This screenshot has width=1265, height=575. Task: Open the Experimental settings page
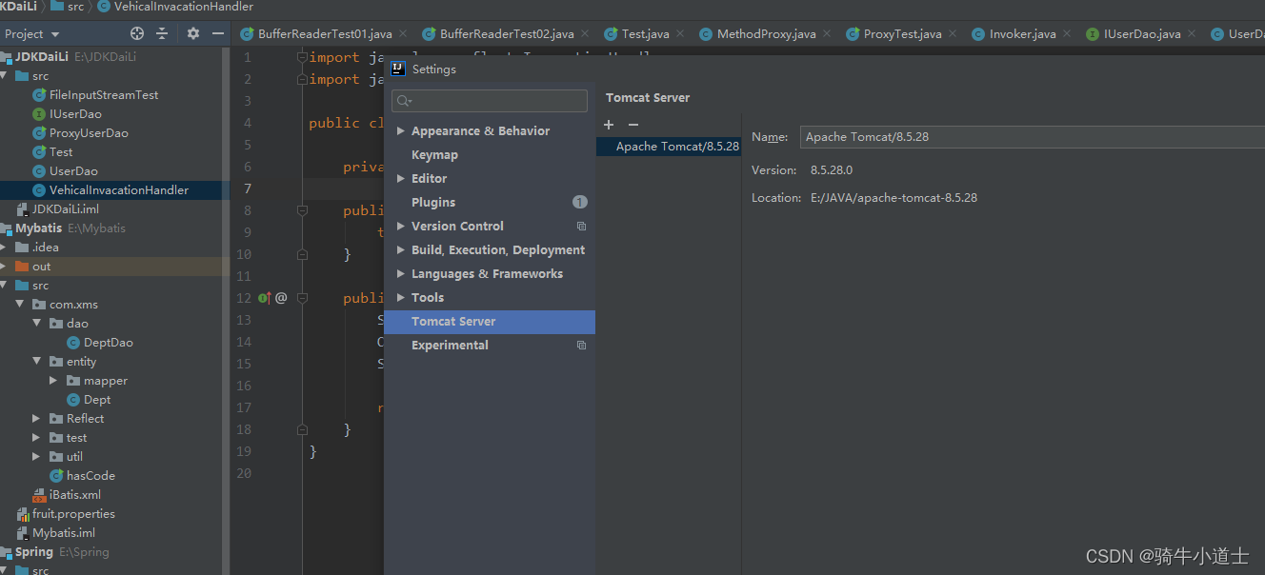450,346
